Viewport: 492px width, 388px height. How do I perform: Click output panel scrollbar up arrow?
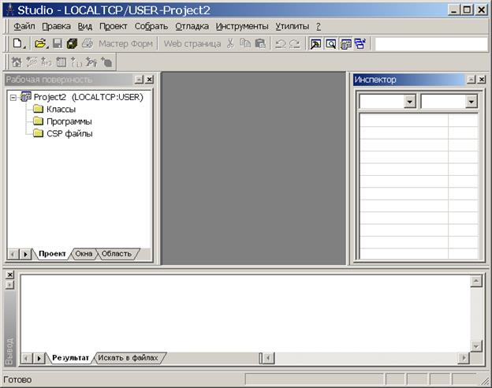(x=476, y=281)
